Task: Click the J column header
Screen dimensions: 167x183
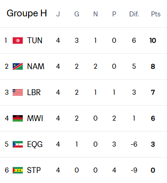Action: pos(58,14)
